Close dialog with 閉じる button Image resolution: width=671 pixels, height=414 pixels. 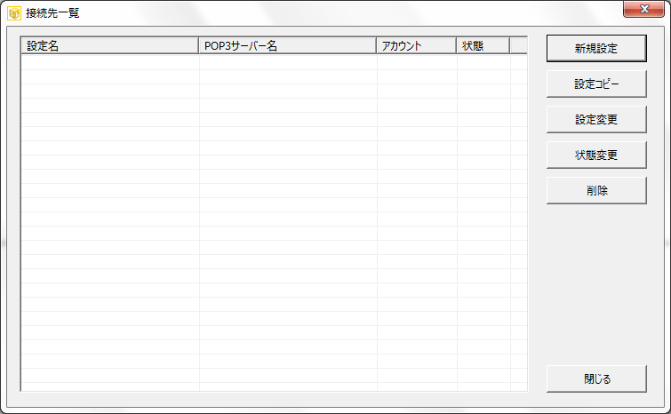tap(596, 378)
